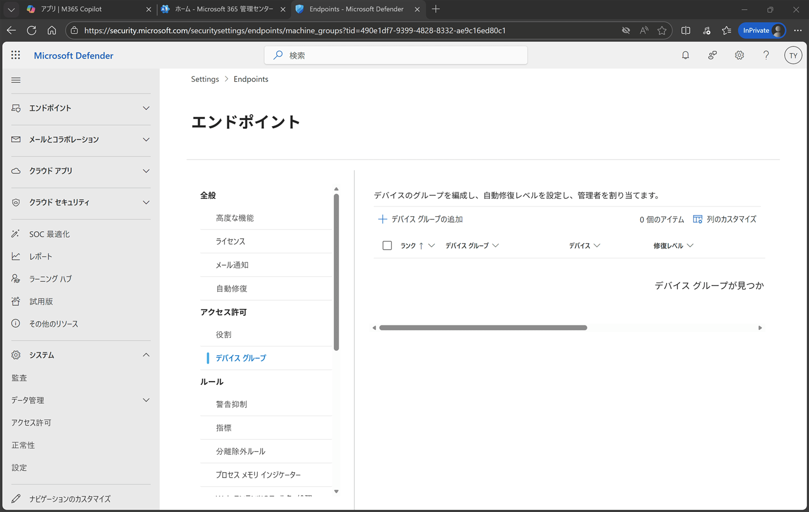Click the Settings breadcrumb link
This screenshot has width=809, height=512.
pyautogui.click(x=205, y=79)
